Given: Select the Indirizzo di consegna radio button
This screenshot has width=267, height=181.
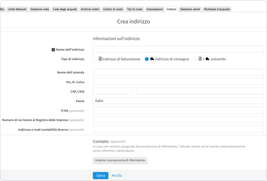Looking at the screenshot, I should click(x=147, y=59).
